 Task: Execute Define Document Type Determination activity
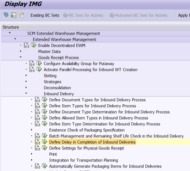coord(44,112)
